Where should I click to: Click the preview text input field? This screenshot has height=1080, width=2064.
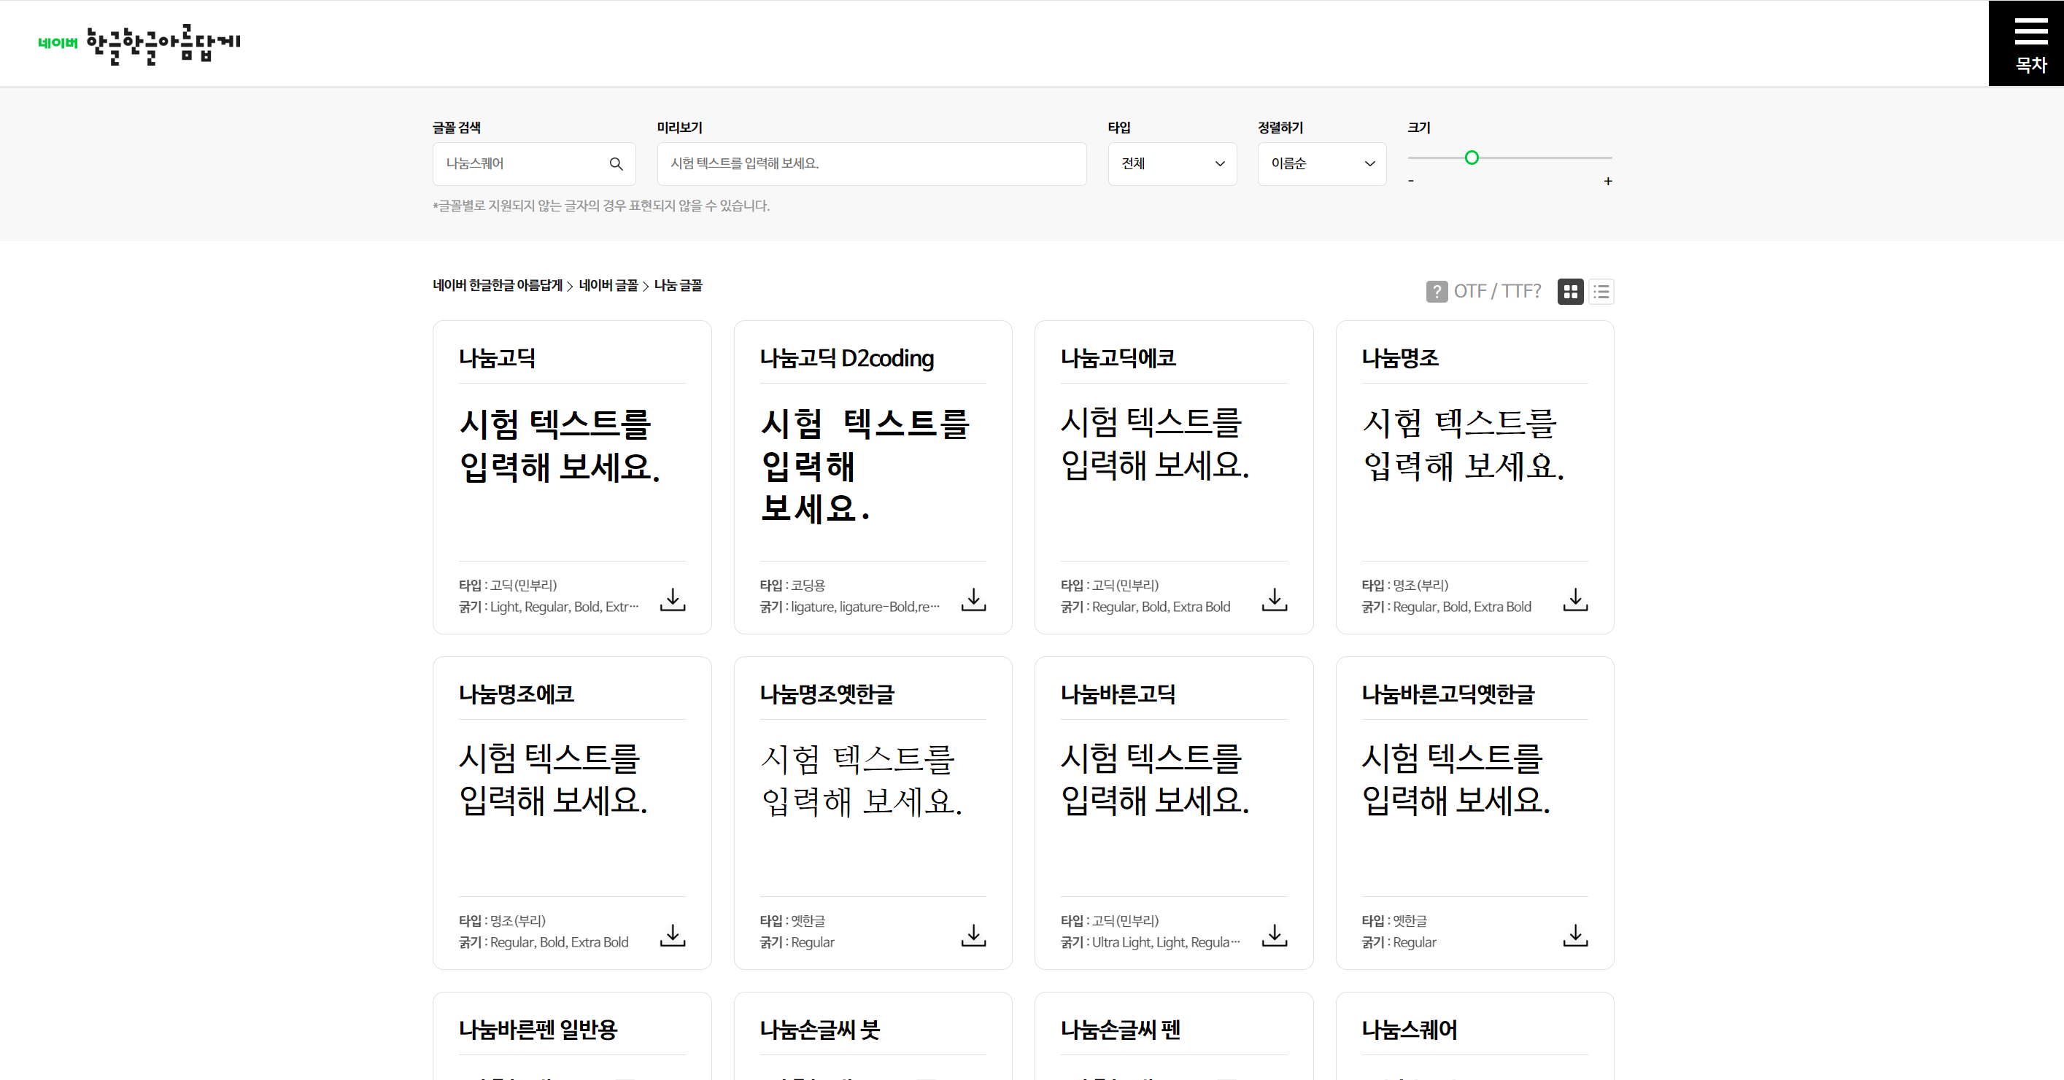(871, 163)
